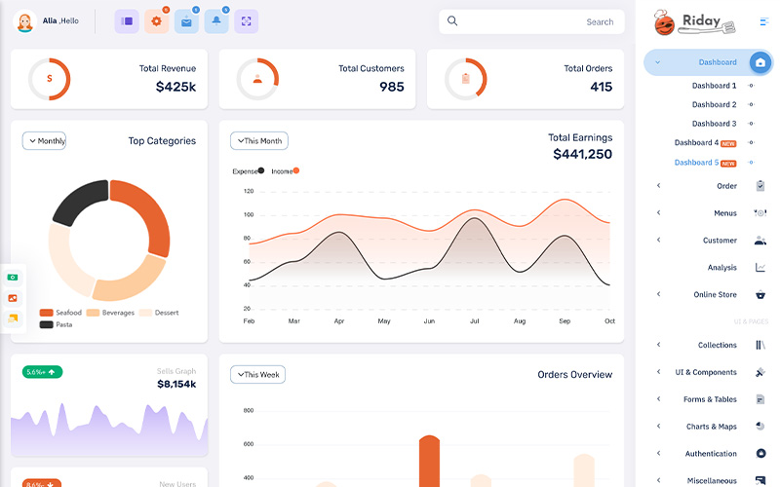Screen dimensions: 780x487
Task: Toggle Beverages legend swatch
Action: click(93, 313)
